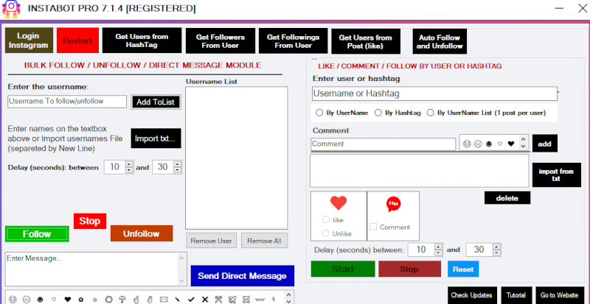Decrease like module maximum delay 30
This screenshot has width=590, height=304.
click(x=496, y=253)
